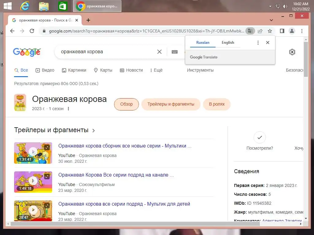Switch to the Видео search tab
This screenshot has height=235, width=314.
click(x=45, y=70)
